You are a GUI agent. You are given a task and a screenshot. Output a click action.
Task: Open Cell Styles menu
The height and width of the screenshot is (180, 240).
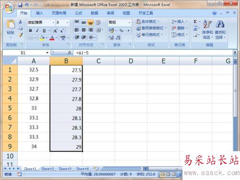(x=149, y=35)
